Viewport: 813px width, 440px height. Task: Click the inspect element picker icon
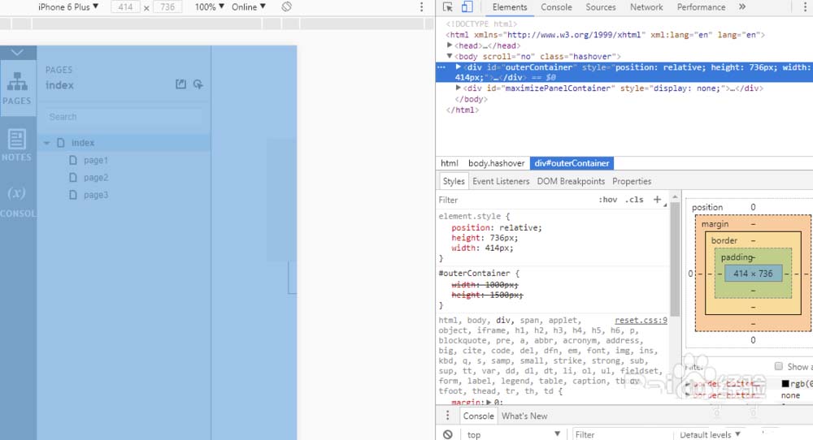(448, 7)
